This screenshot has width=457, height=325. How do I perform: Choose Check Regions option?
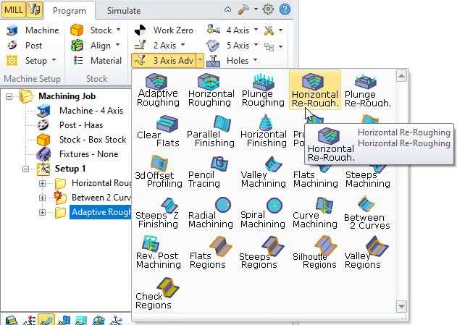[x=157, y=293]
